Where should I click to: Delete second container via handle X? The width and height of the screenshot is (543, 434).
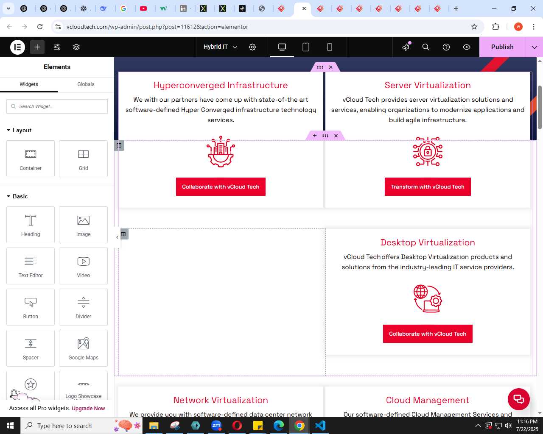tap(336, 136)
